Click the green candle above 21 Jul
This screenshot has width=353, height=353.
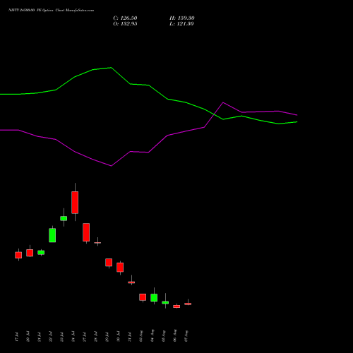click(41, 253)
